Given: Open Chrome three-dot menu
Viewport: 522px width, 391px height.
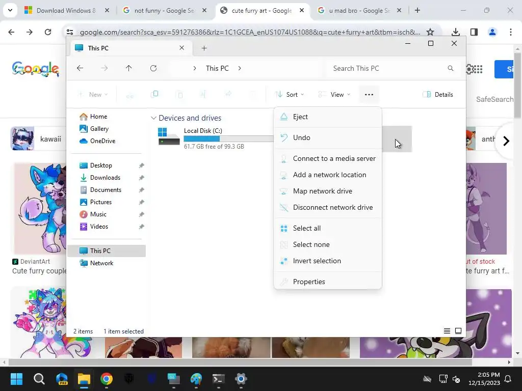Looking at the screenshot, I should tap(511, 32).
